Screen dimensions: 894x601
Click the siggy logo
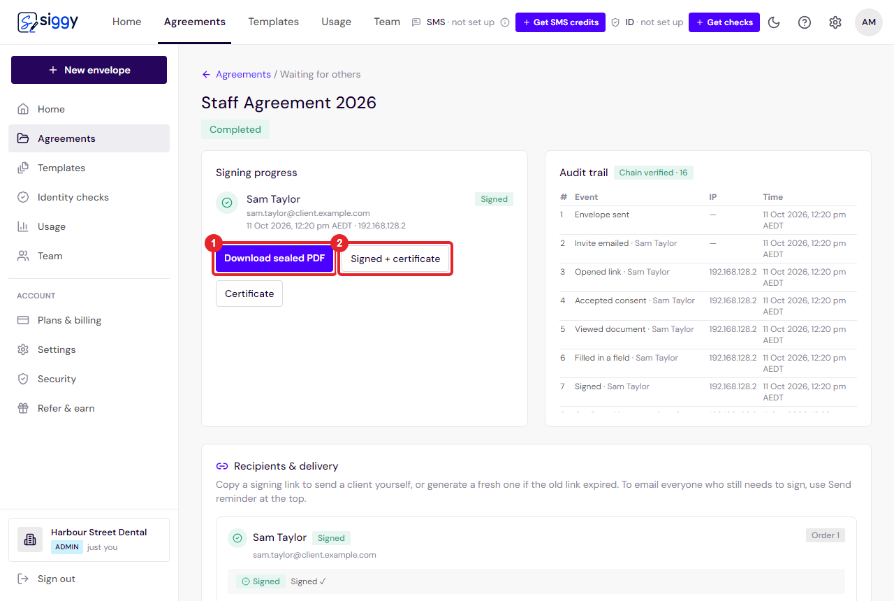pyautogui.click(x=47, y=22)
